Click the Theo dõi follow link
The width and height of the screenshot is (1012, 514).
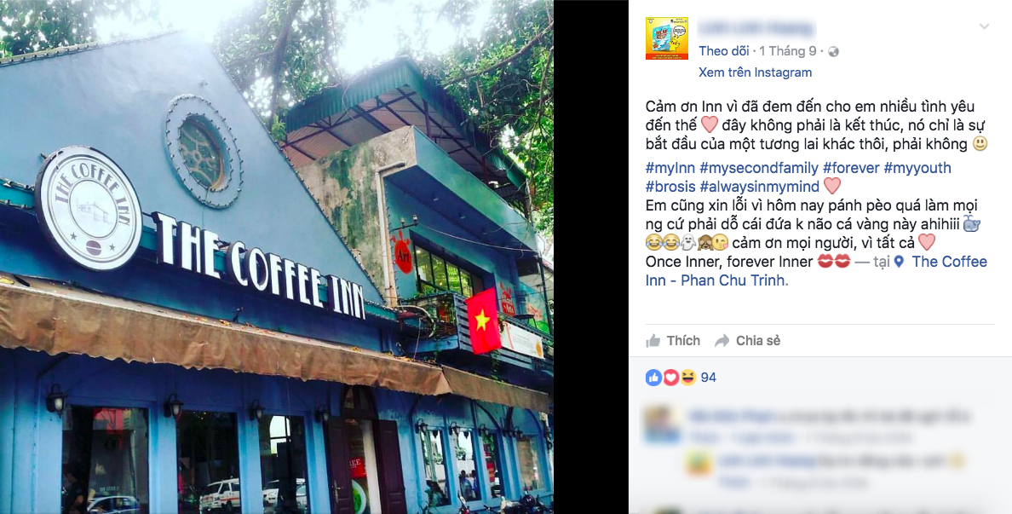pos(723,51)
